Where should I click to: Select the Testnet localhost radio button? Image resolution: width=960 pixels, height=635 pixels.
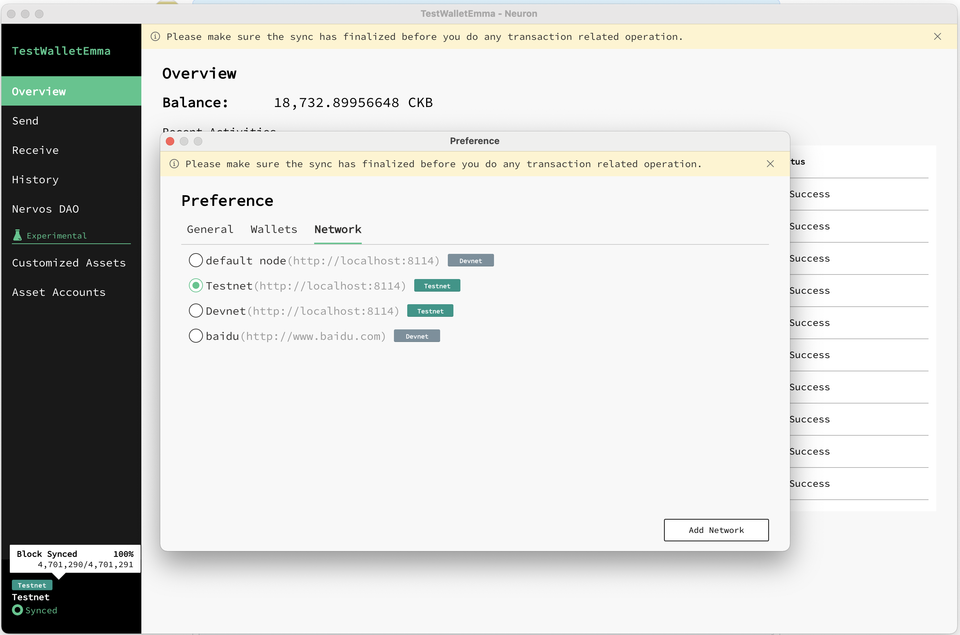pos(196,286)
